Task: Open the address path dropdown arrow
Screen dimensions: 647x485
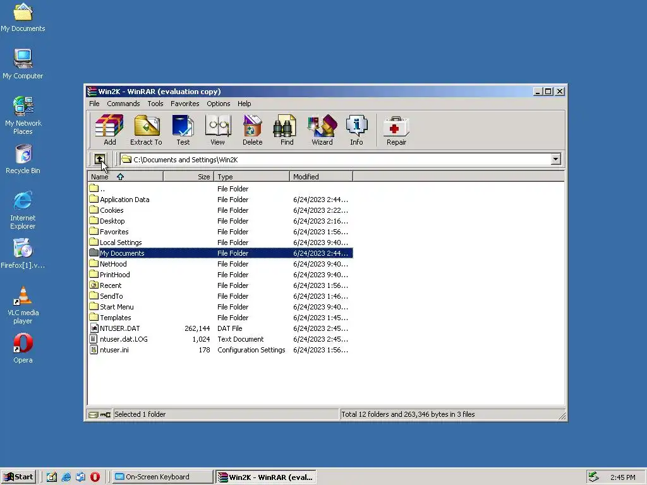Action: click(555, 159)
